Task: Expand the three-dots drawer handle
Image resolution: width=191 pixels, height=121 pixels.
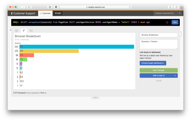Action: pos(95,97)
